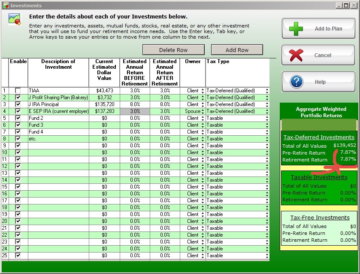Uncheck the J Profit Sharing Plan row
360x274 pixels.
point(18,97)
